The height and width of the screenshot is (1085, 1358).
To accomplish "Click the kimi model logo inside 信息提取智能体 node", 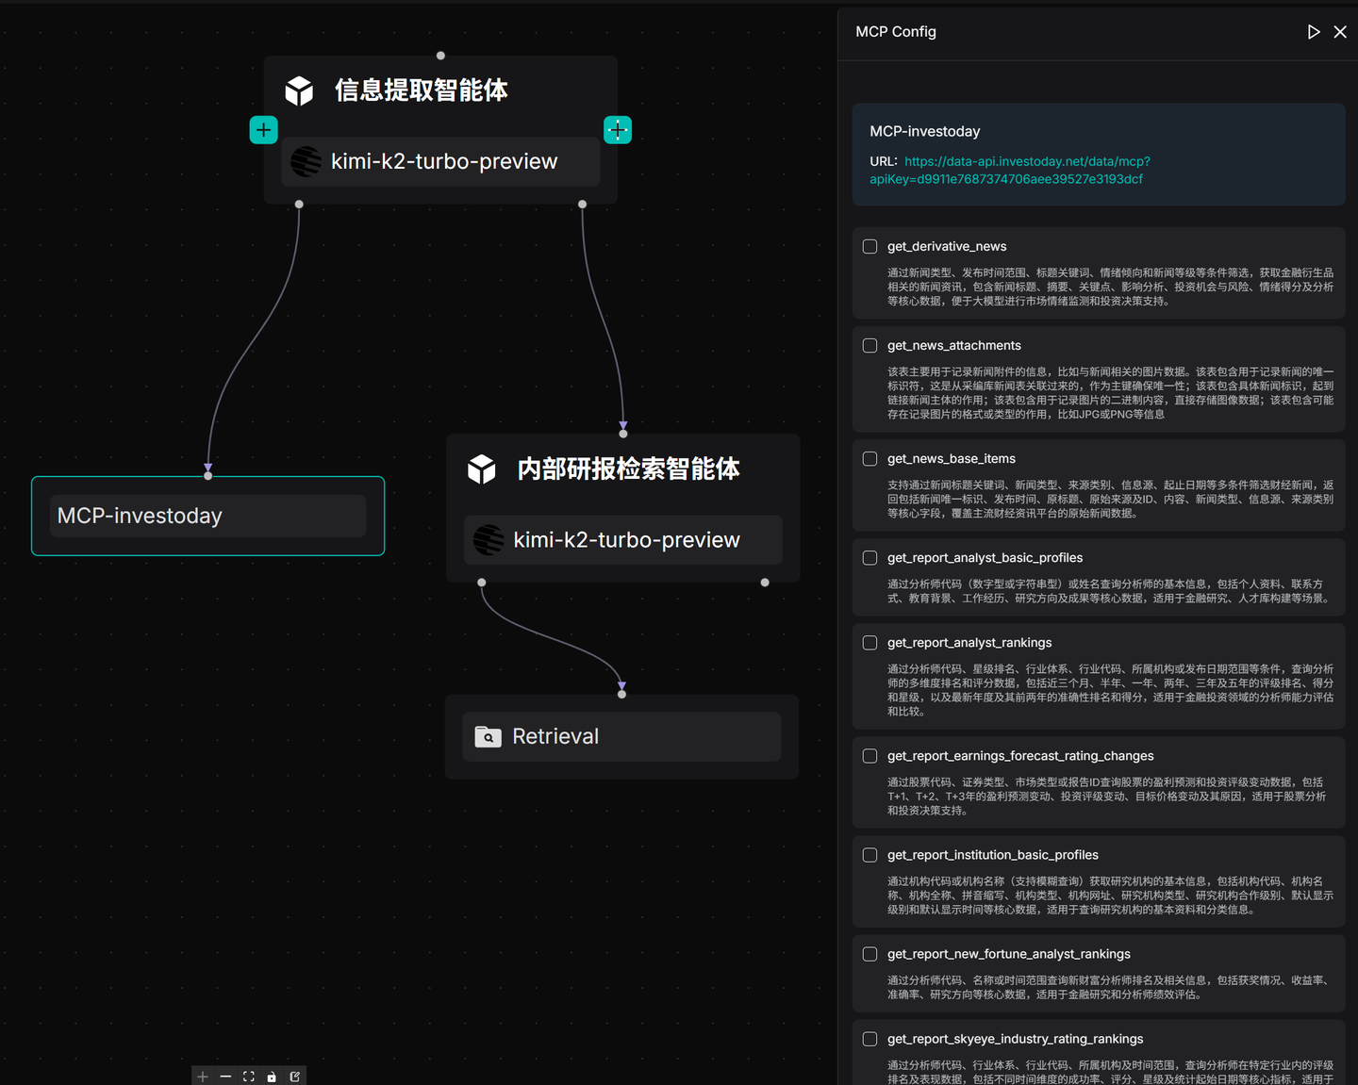I will [306, 161].
